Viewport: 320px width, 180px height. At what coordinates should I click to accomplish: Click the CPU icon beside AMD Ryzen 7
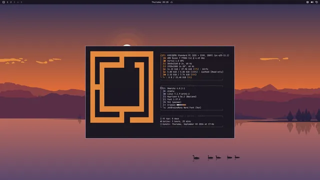pos(164,58)
